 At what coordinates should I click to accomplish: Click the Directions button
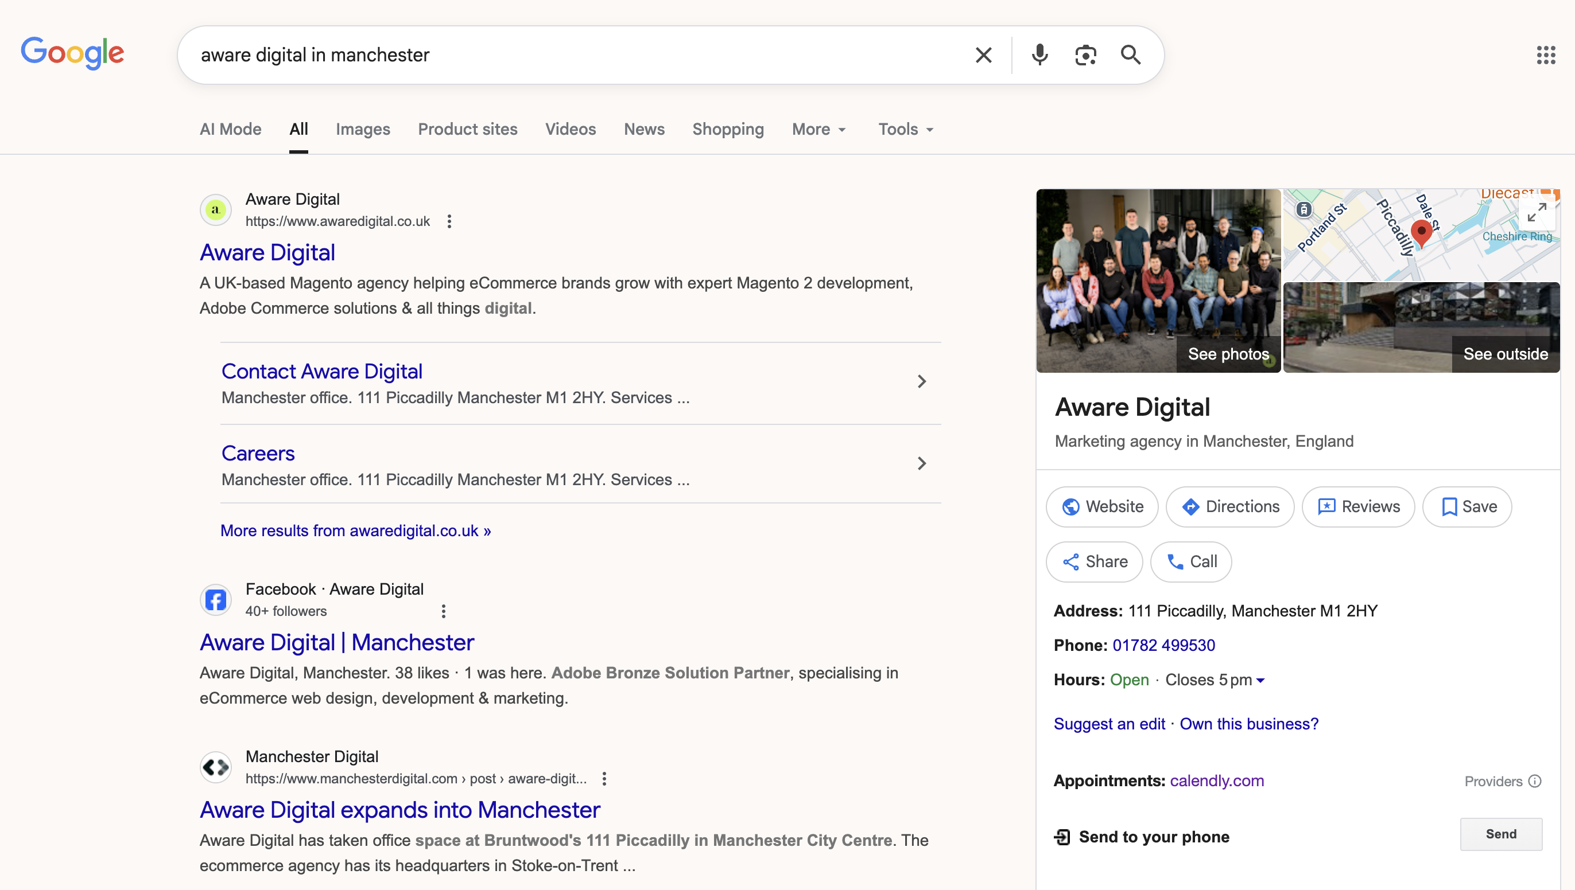tap(1230, 506)
